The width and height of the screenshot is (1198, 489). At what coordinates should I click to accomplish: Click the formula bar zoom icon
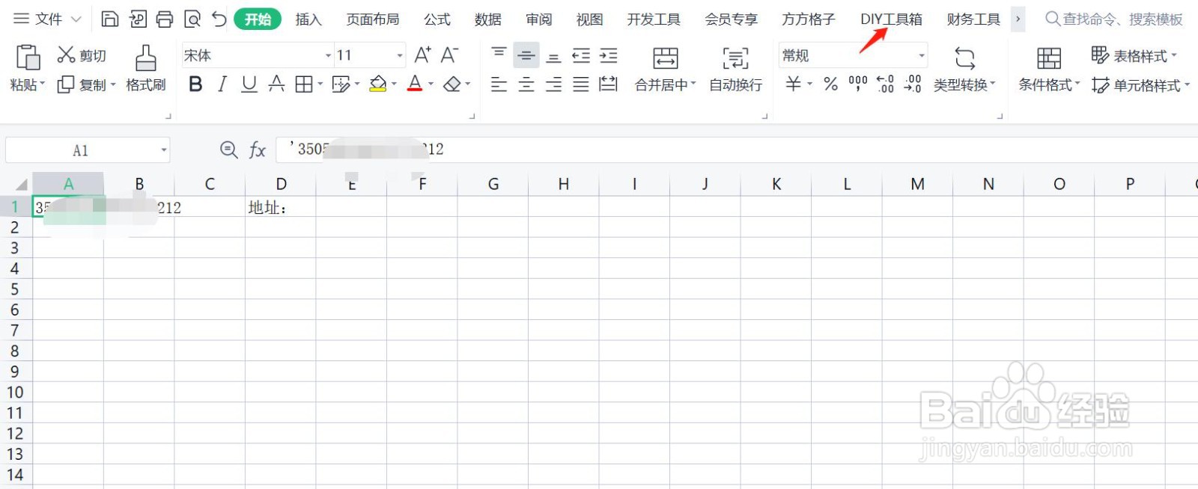click(228, 150)
